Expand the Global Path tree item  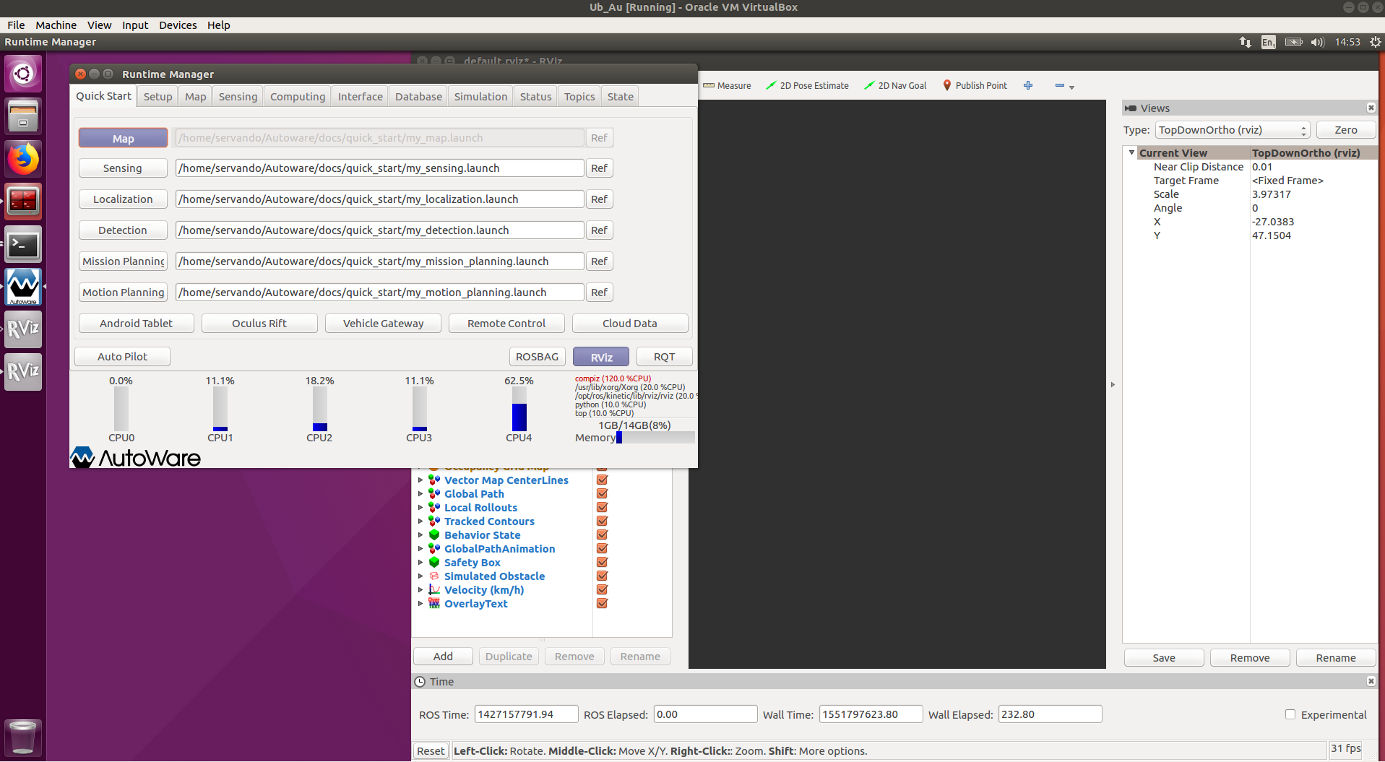[420, 493]
